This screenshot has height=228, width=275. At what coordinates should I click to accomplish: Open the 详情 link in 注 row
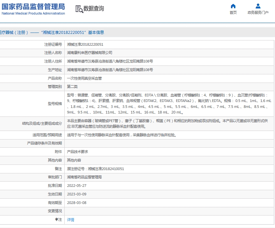(x=71, y=219)
